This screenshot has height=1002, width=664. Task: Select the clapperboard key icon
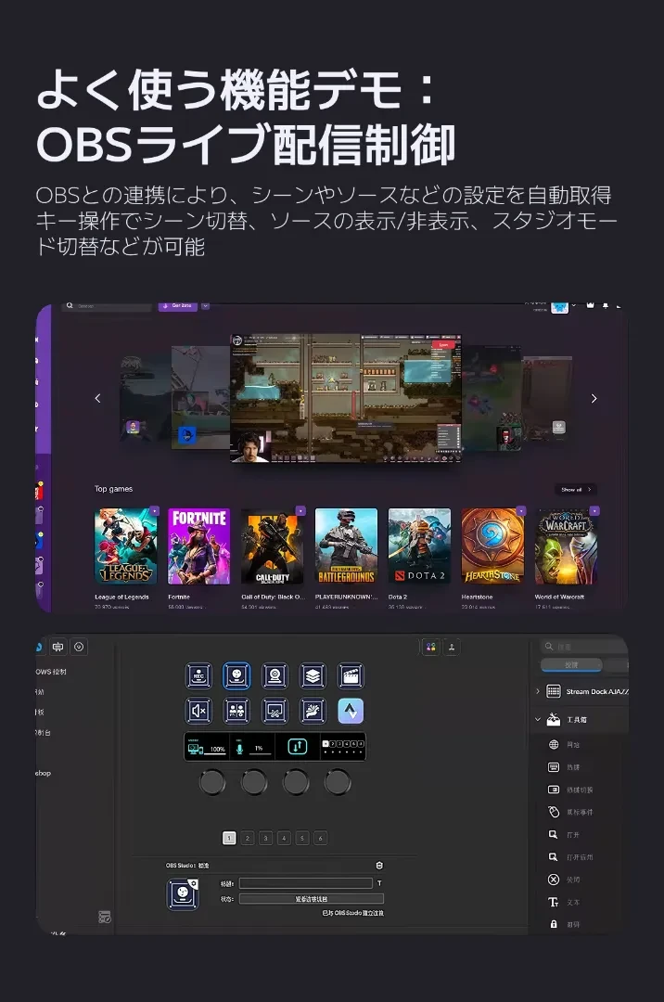point(351,675)
